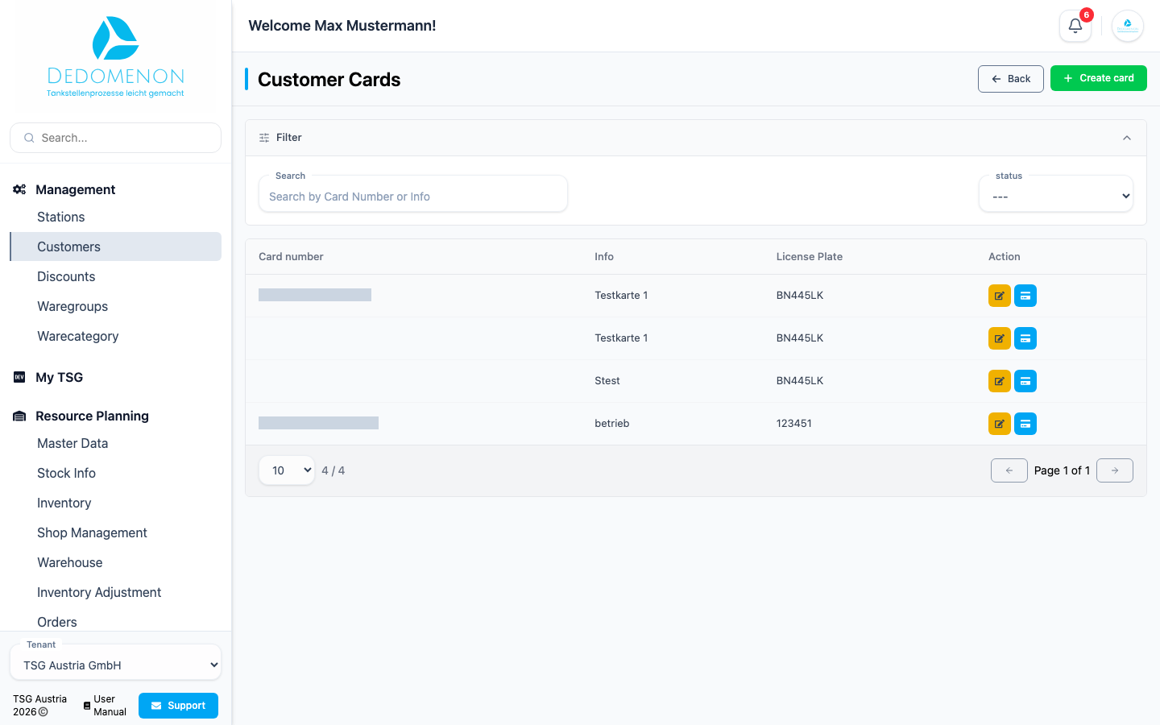This screenshot has height=725, width=1160.
Task: Open Inventory in the sidebar
Action: pyautogui.click(x=115, y=503)
